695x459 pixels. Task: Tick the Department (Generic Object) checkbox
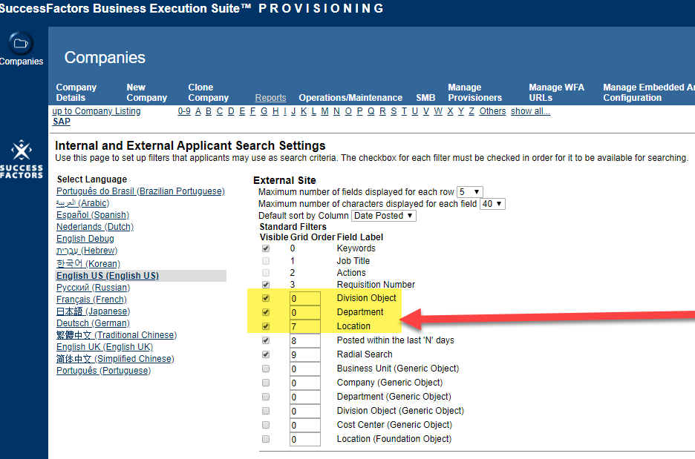pos(266,397)
